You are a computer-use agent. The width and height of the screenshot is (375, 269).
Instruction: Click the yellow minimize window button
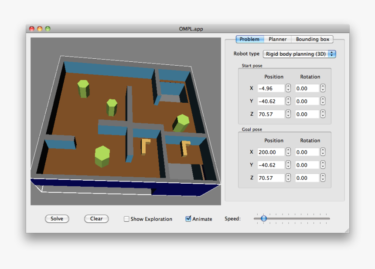click(x=40, y=29)
